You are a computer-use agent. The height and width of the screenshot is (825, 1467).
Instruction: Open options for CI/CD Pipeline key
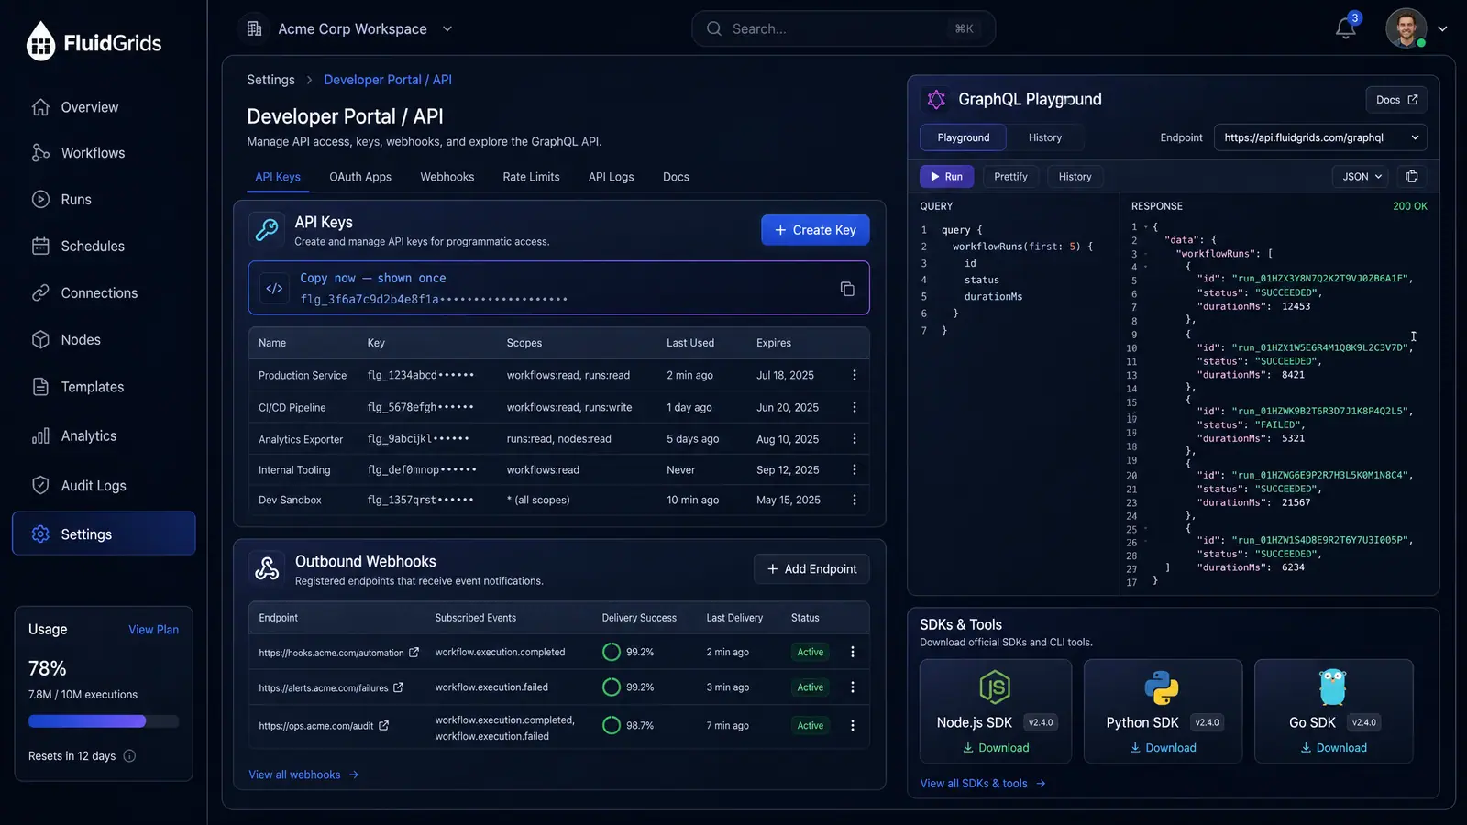click(x=854, y=407)
